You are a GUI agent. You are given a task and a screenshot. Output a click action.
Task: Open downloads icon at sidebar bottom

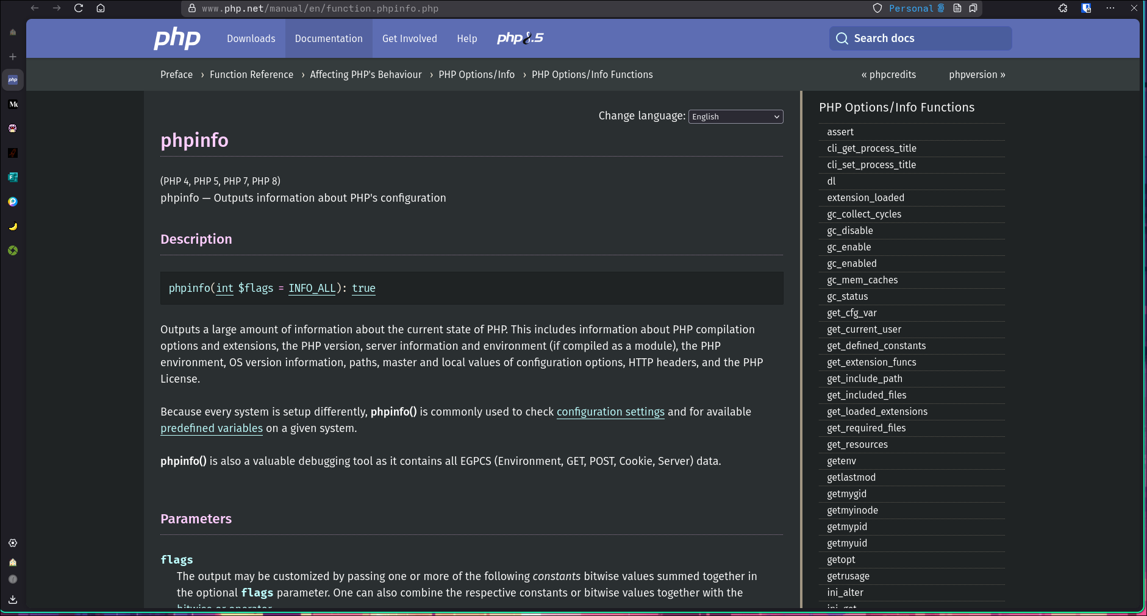(x=13, y=600)
